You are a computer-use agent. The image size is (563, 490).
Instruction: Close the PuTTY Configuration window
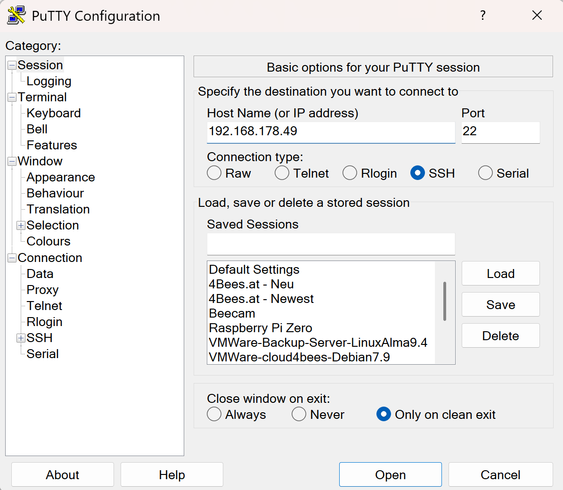tap(537, 16)
